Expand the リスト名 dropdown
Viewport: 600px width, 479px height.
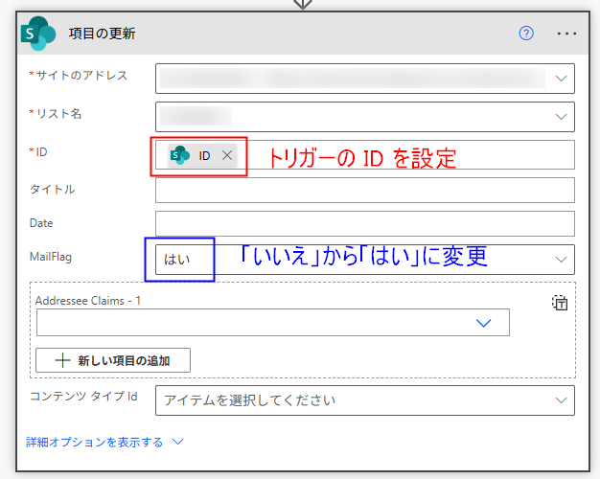[x=561, y=117]
